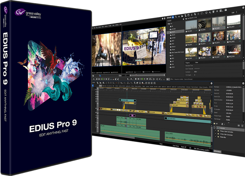Image resolution: width=245 pixels, height=176 pixels.
Task: Switch to the Effect tab in the Bin window
Action: click(x=172, y=79)
